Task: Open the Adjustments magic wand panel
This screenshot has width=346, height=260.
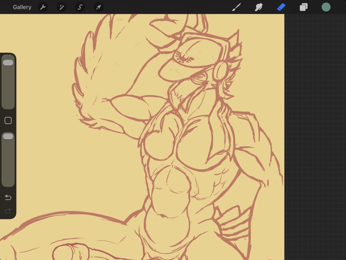Action: (61, 7)
